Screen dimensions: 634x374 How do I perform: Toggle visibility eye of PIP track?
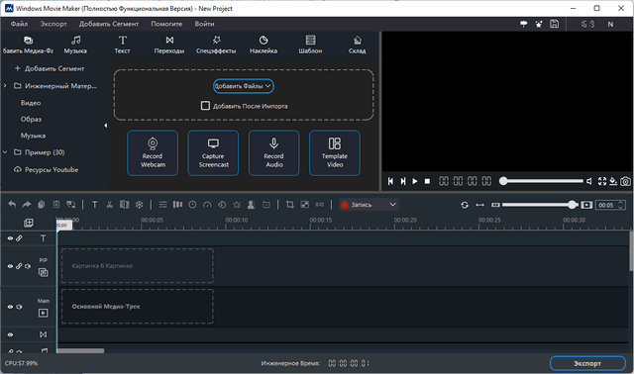click(x=10, y=266)
